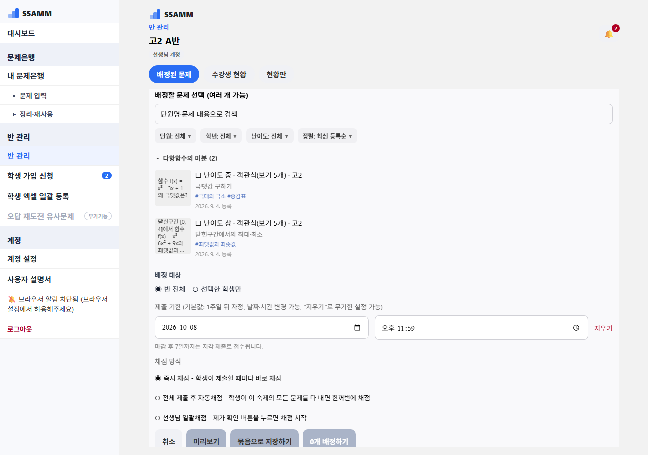Open 학생 엑셀 일괄 등록 menu item
This screenshot has width=648, height=455.
(x=59, y=196)
